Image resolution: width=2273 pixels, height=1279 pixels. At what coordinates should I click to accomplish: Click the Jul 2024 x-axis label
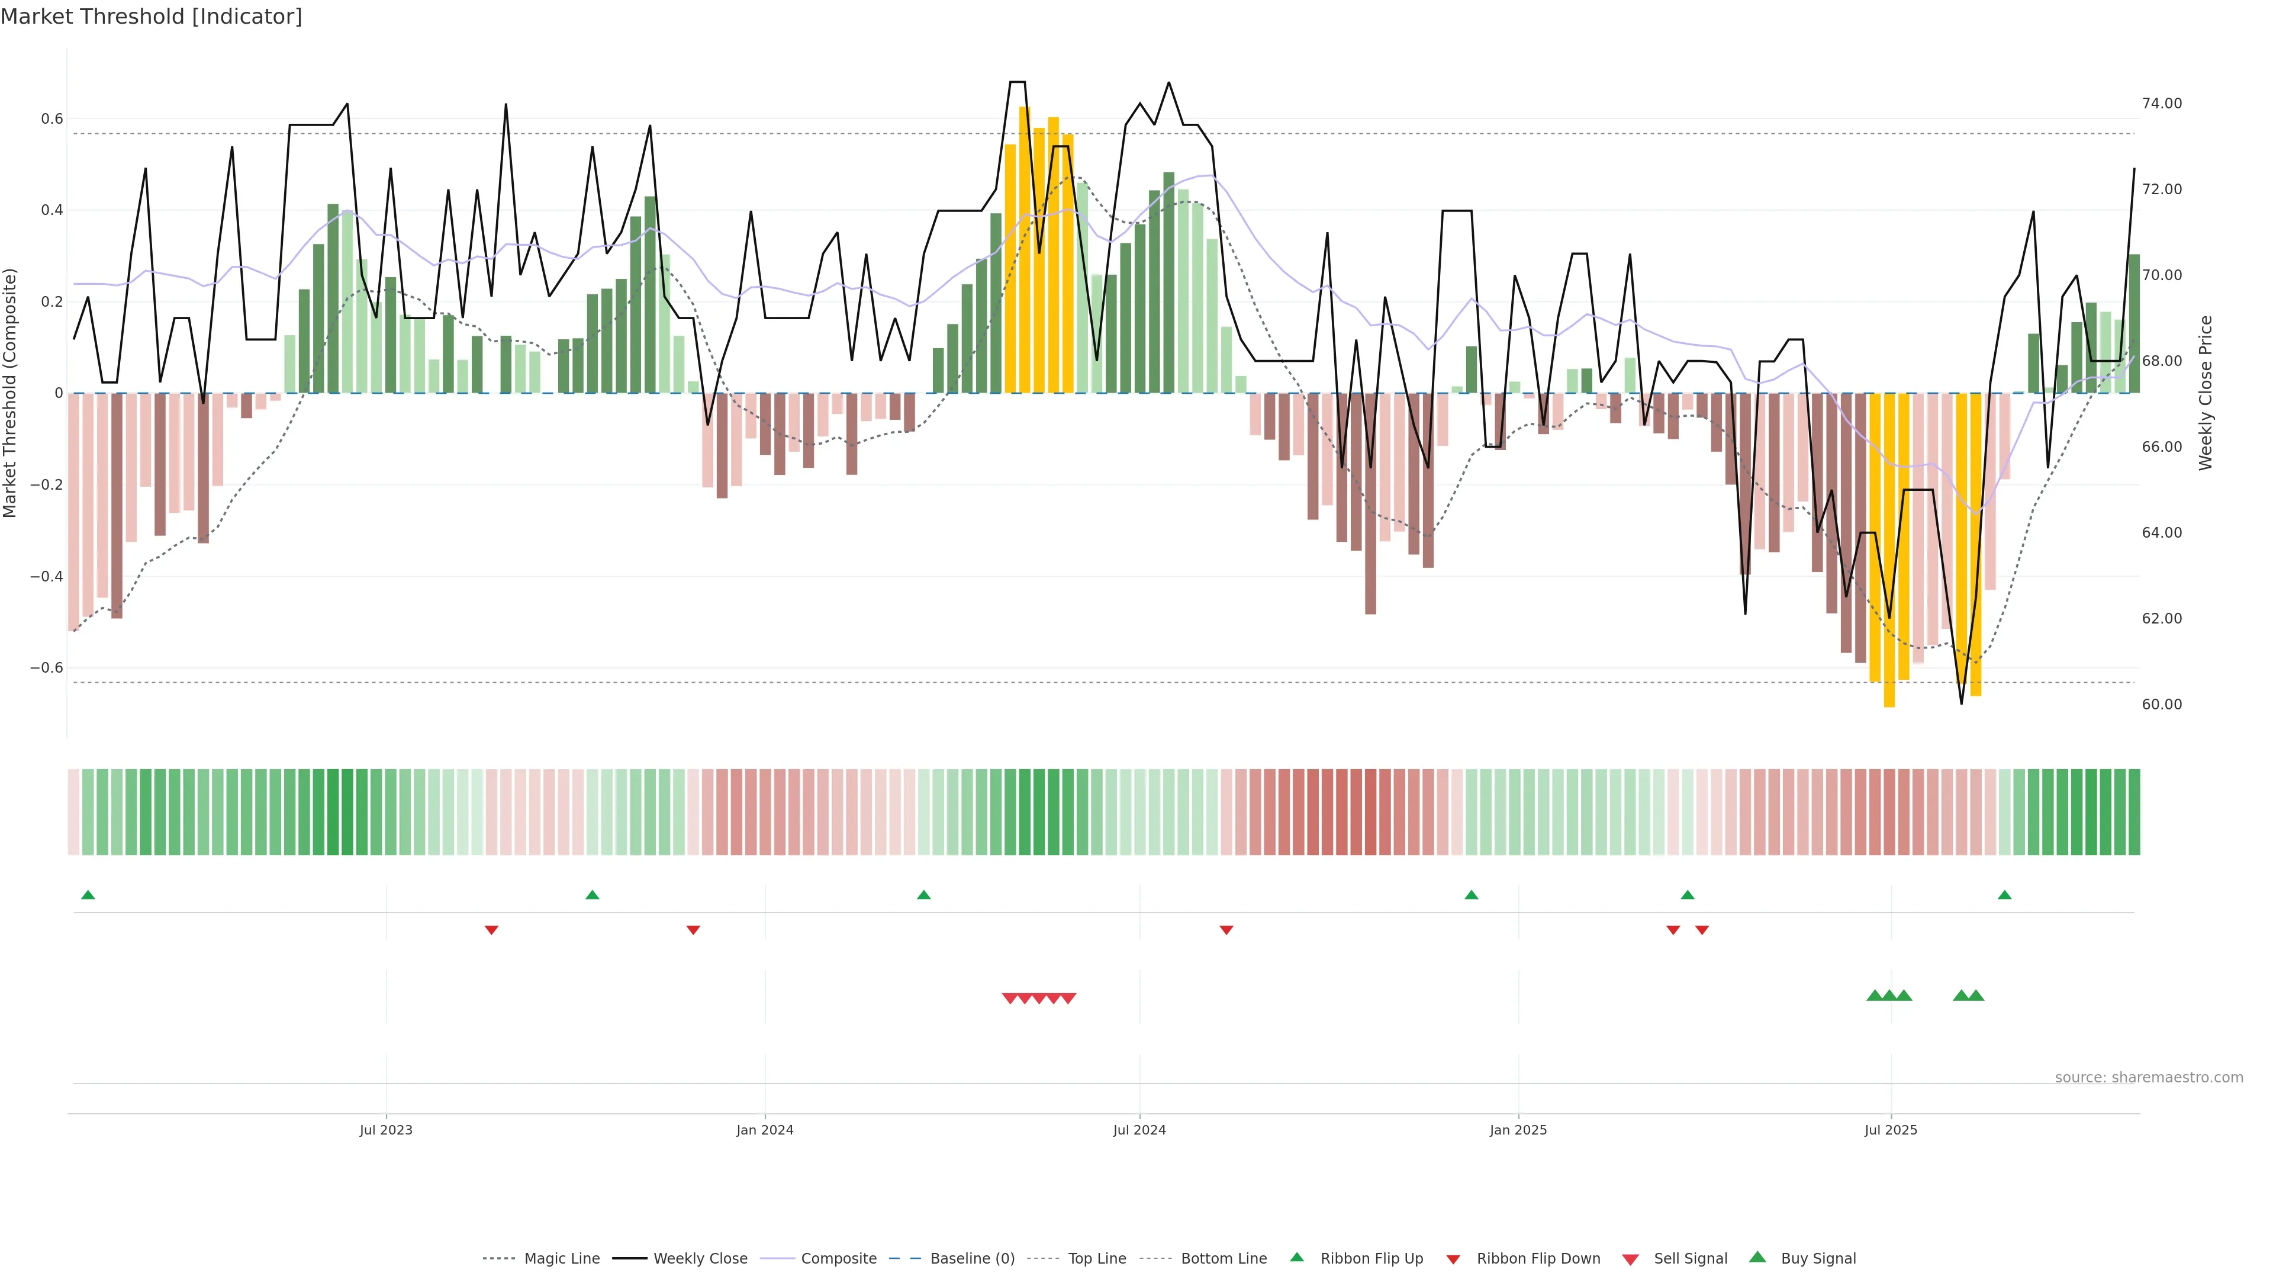coord(1139,1130)
